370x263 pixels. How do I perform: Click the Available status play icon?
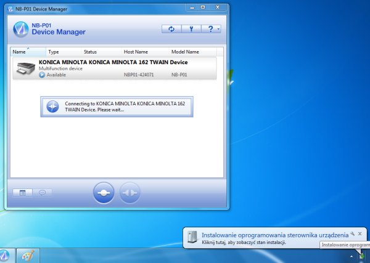(42, 75)
